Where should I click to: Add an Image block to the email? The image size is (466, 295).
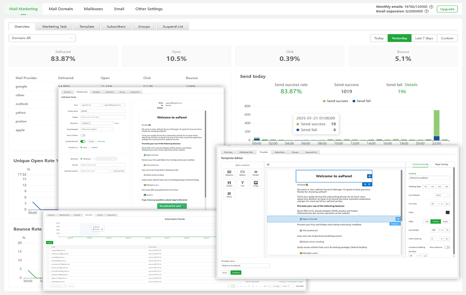click(x=256, y=184)
